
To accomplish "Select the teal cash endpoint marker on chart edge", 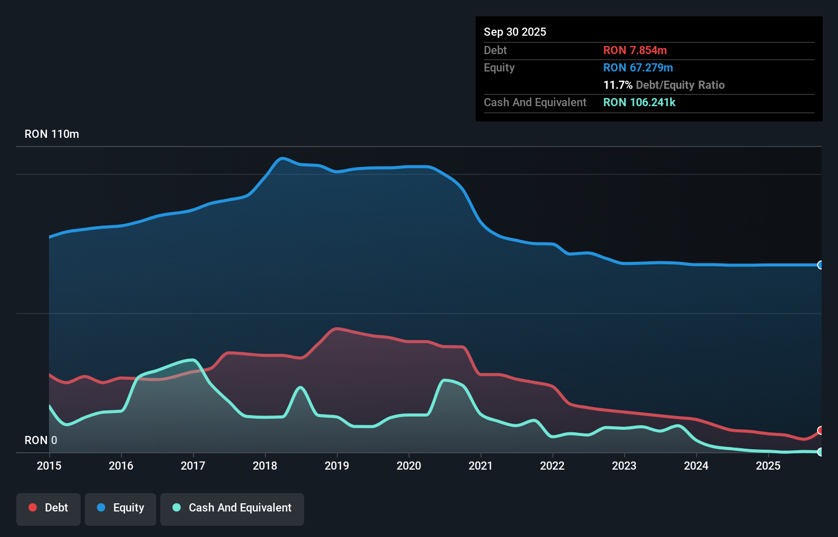I will tap(821, 452).
